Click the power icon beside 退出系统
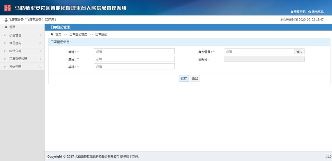The image size is (332, 161). pos(310,12)
